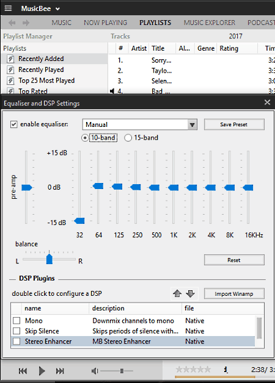The image size is (275, 383).
Task: Switch to the MUSIC EXPLORER tab
Action: click(210, 23)
